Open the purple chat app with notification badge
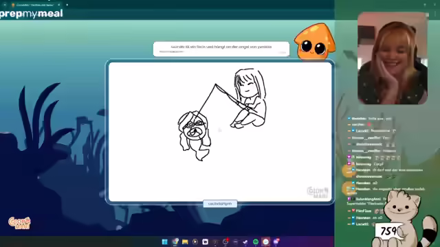The image size is (440, 247). [x=276, y=242]
